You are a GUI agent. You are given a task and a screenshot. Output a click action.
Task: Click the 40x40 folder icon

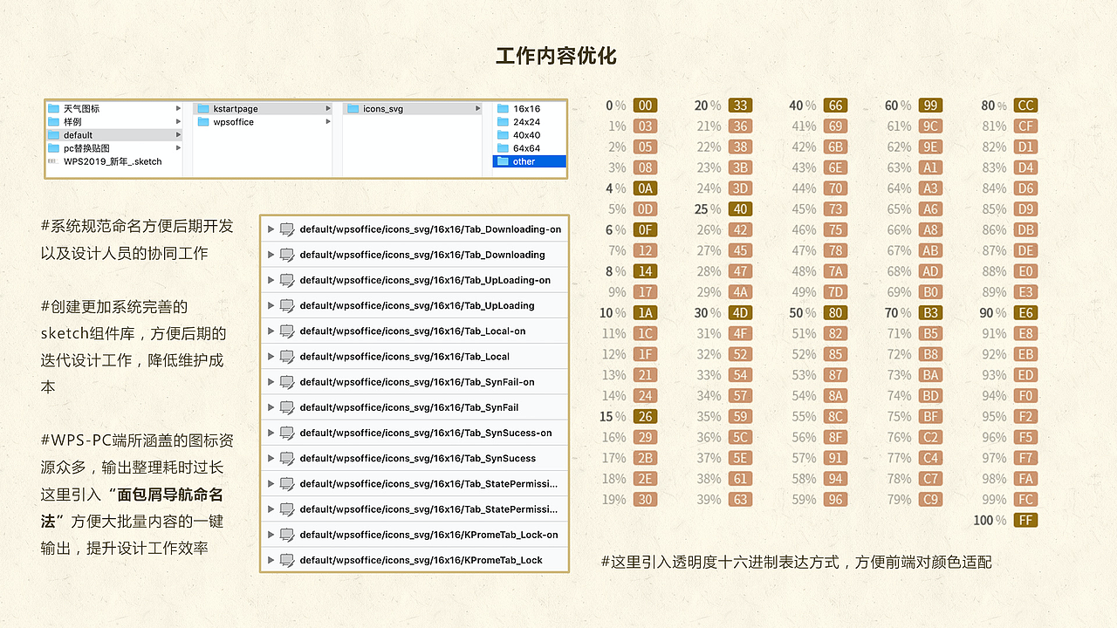[503, 135]
